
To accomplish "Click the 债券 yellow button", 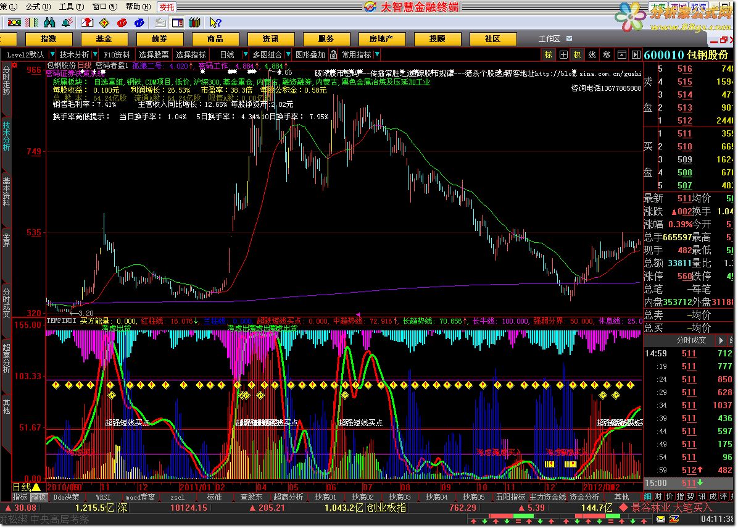I will [160, 39].
